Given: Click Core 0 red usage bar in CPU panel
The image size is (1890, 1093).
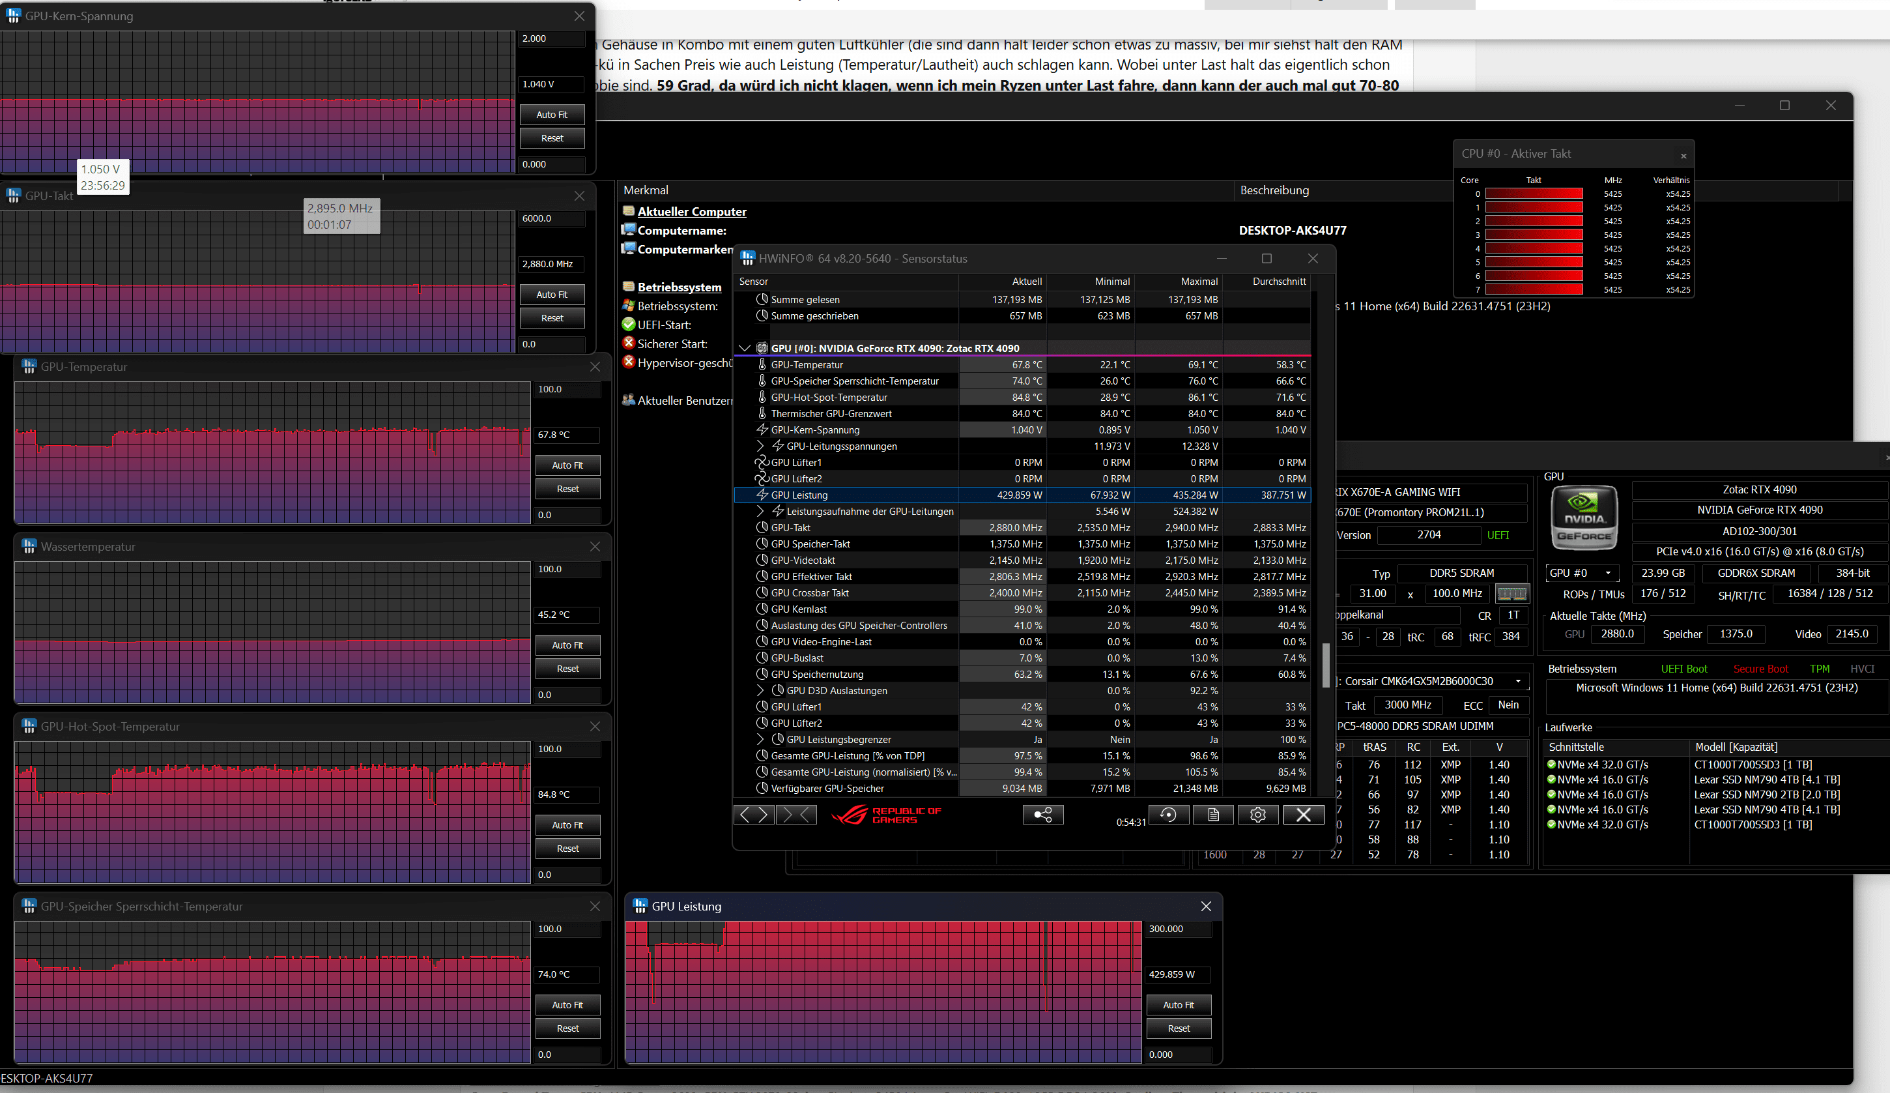Looking at the screenshot, I should coord(1534,194).
